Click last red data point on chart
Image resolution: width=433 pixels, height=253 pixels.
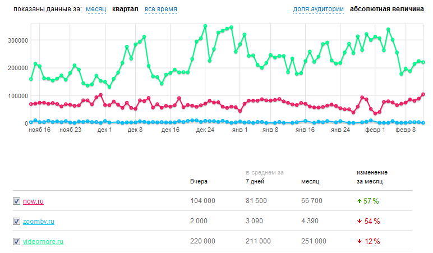coord(423,94)
